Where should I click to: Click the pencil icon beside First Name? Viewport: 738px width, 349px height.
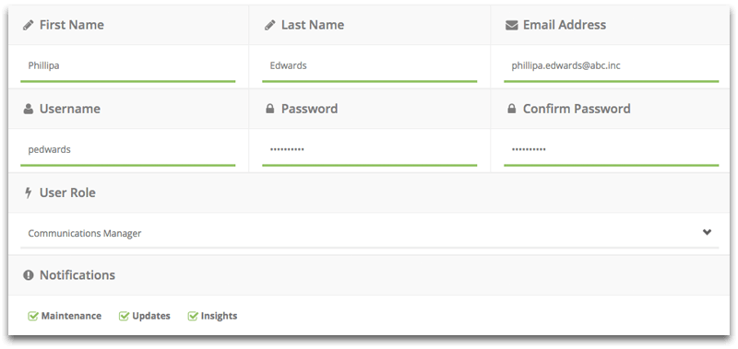click(x=29, y=25)
